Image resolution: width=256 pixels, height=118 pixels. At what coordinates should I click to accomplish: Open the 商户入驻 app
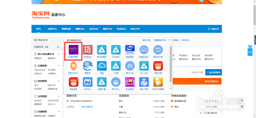pyautogui.click(x=130, y=66)
